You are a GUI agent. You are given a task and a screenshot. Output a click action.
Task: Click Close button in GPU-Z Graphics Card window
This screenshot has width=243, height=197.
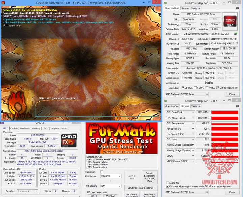pos(232,94)
